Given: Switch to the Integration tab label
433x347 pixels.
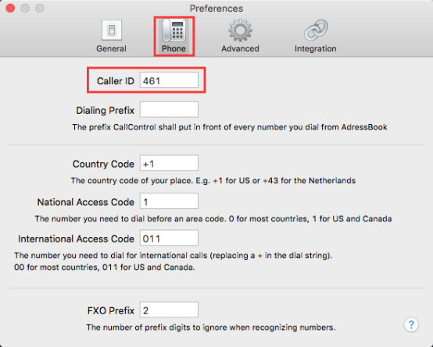Looking at the screenshot, I should click(x=315, y=48).
